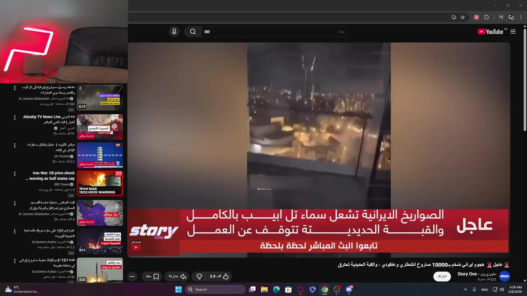The width and height of the screenshot is (527, 296).
Task: Click the main video player area
Action: pos(319,150)
